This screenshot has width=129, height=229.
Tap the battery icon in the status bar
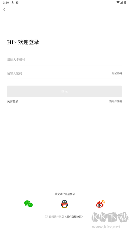125,2
